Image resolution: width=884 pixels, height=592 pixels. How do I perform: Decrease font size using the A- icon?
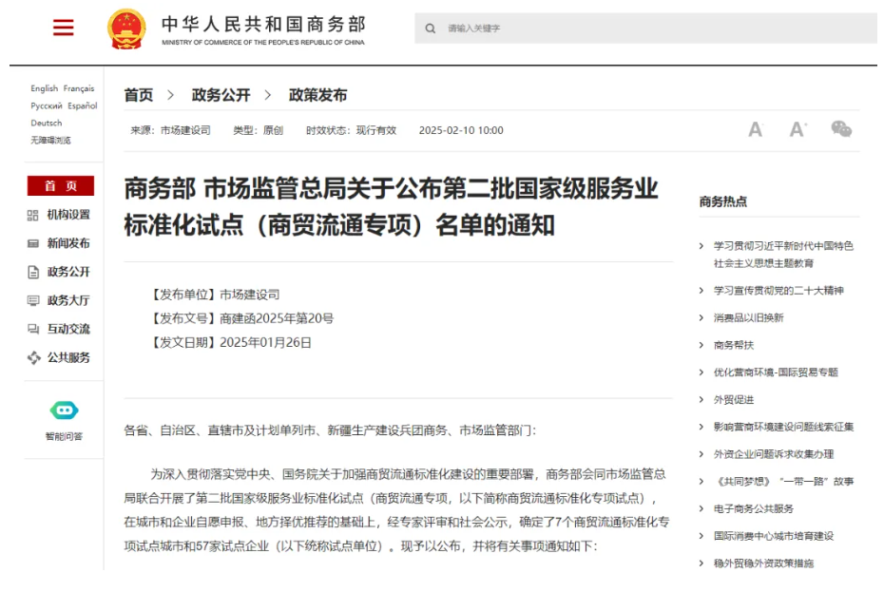[755, 130]
